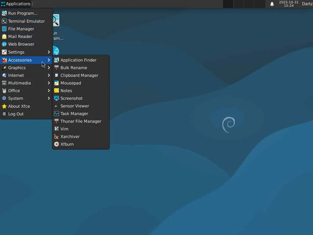Open the Thunar File Manager entry
Image resolution: width=313 pixels, height=235 pixels.
pos(81,121)
